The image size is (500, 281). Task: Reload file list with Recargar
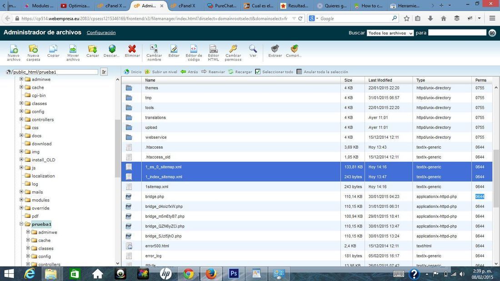240,72
